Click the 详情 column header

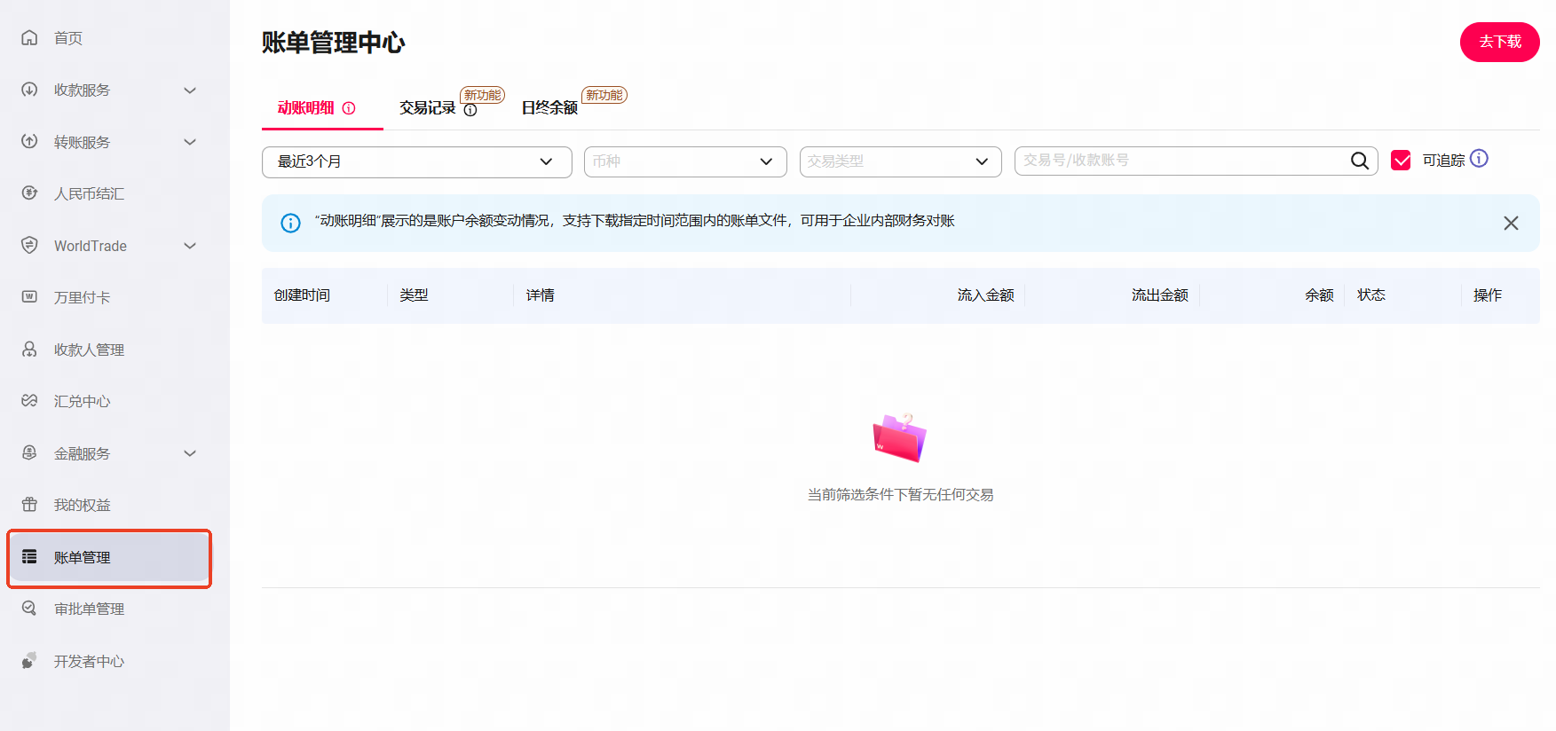click(540, 295)
